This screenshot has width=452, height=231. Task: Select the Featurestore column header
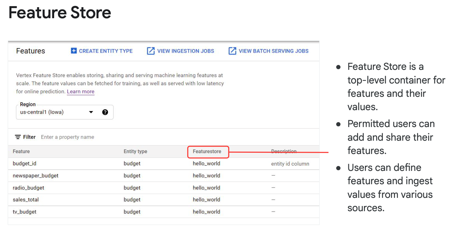(x=207, y=151)
